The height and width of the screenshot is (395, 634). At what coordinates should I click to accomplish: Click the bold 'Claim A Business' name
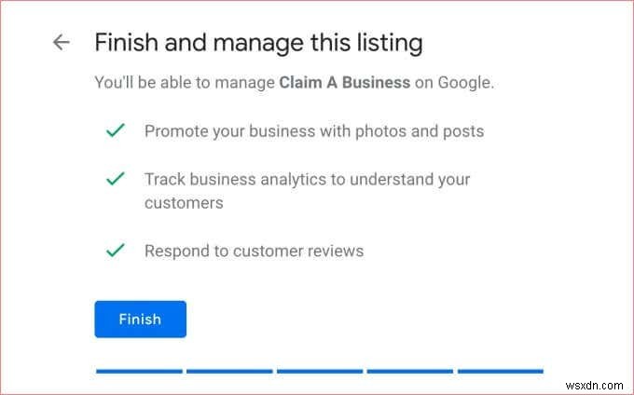point(344,82)
